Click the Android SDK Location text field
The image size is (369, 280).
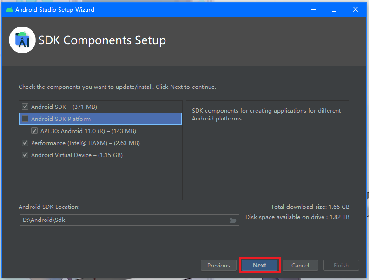pyautogui.click(x=130, y=220)
